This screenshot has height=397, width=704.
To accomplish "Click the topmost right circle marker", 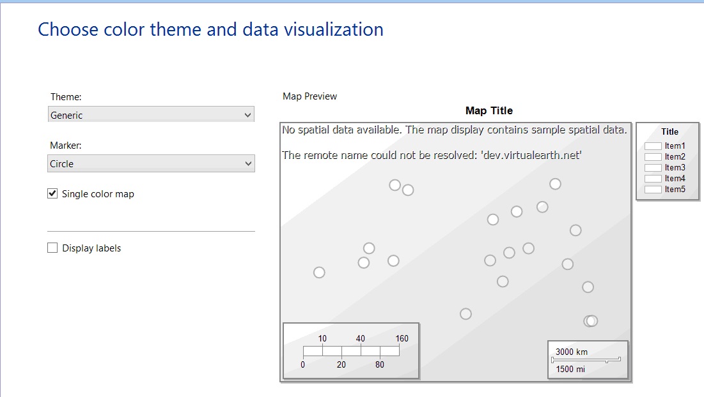I will click(555, 184).
